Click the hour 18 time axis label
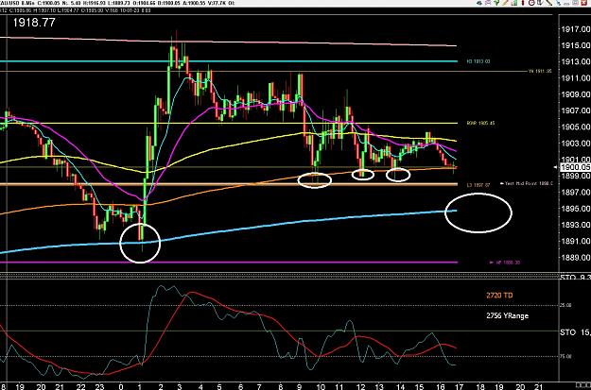Viewport: 591px width, 390px height. (480, 386)
